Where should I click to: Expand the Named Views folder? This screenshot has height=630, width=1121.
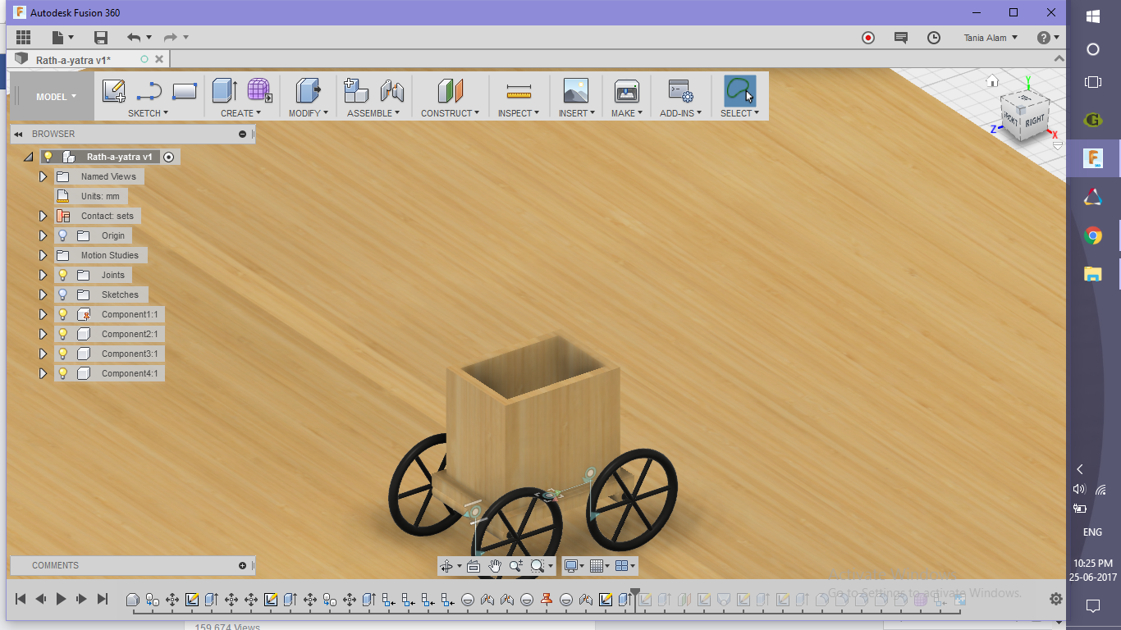(43, 176)
